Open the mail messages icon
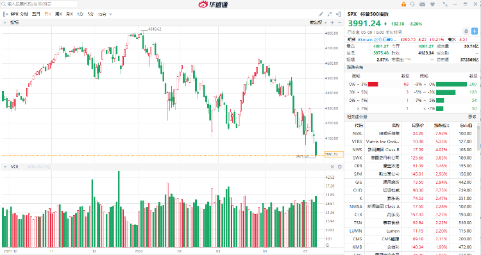Screen dimensions: 481x255 [423, 4]
